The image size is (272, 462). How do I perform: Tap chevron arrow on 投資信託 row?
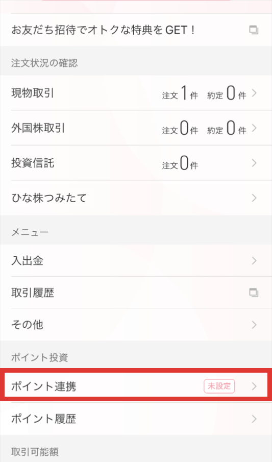254,163
